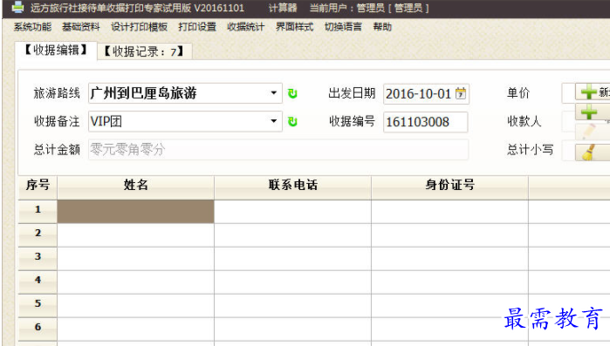
Task: Click the 序号 column header
Action: point(38,187)
